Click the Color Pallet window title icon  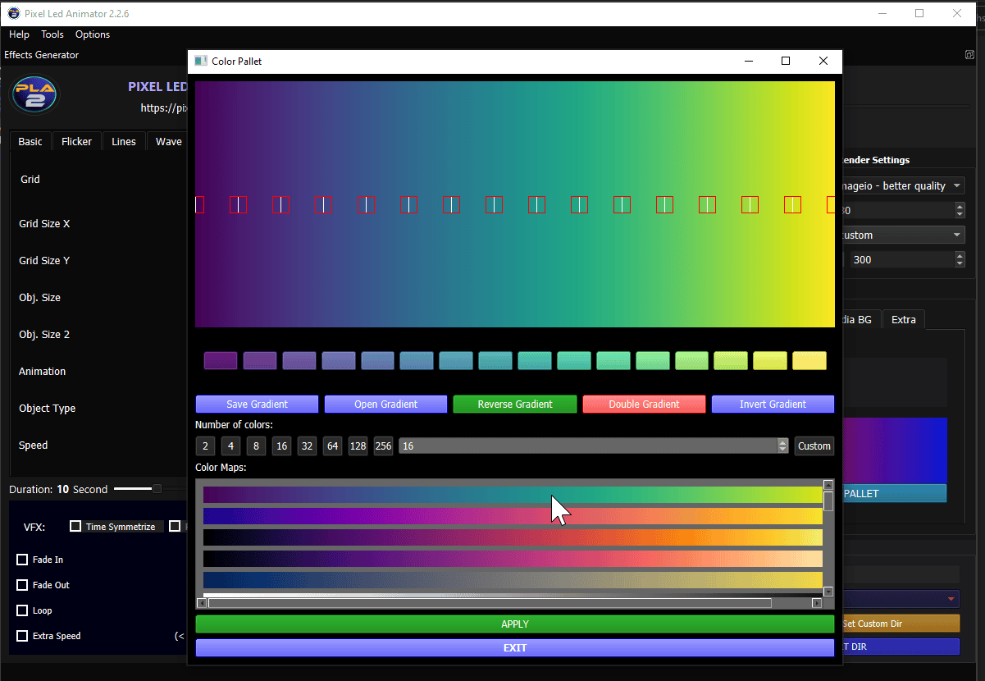tap(200, 61)
